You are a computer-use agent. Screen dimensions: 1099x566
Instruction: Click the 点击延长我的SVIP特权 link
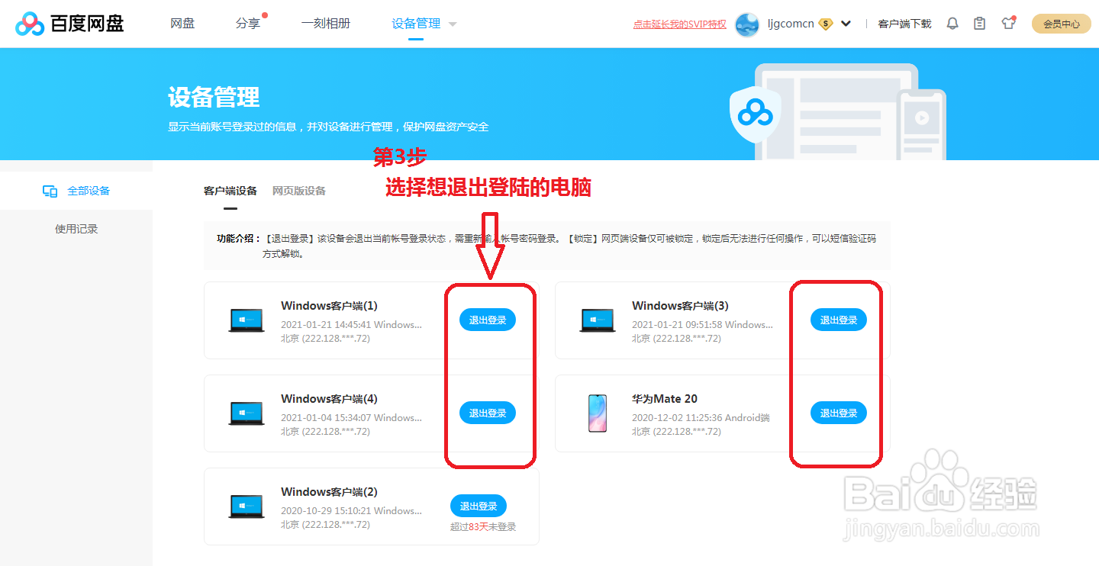679,24
